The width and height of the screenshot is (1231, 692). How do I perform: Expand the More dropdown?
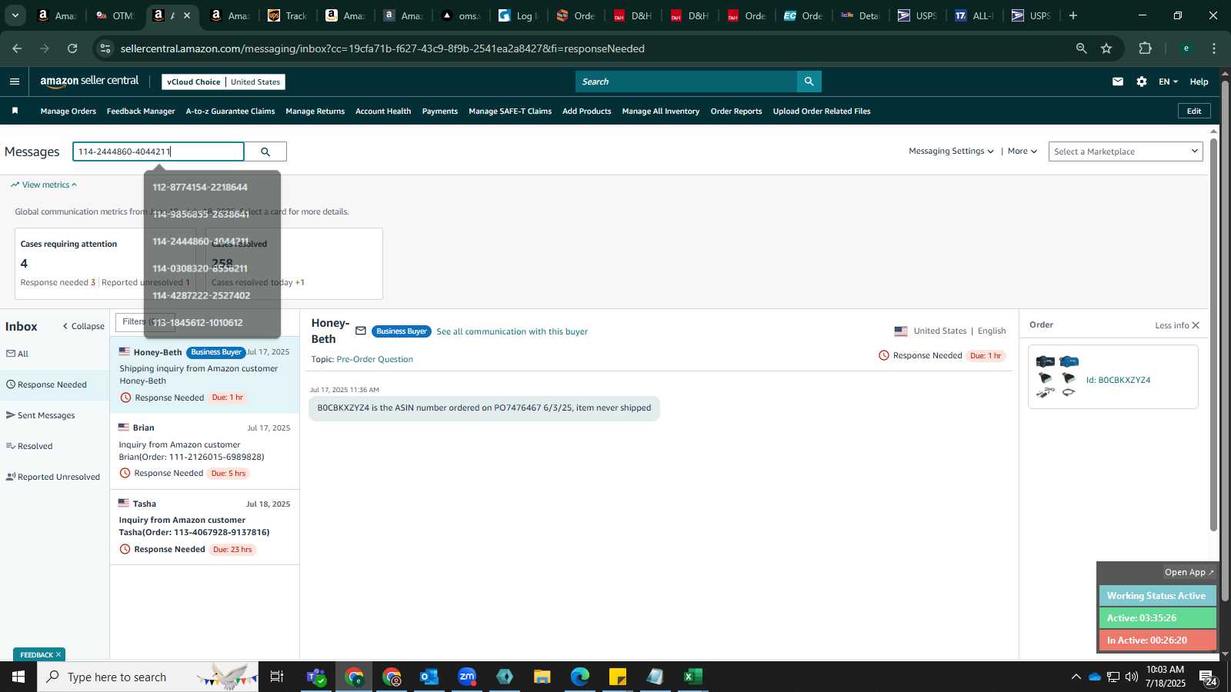point(1022,151)
